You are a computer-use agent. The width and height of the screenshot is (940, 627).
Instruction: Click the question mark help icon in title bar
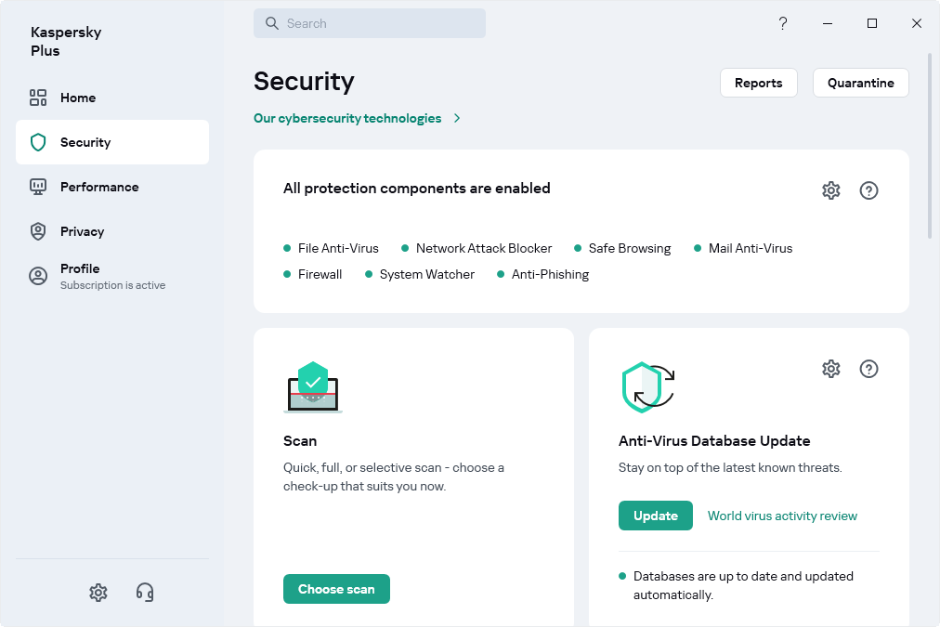pyautogui.click(x=782, y=23)
